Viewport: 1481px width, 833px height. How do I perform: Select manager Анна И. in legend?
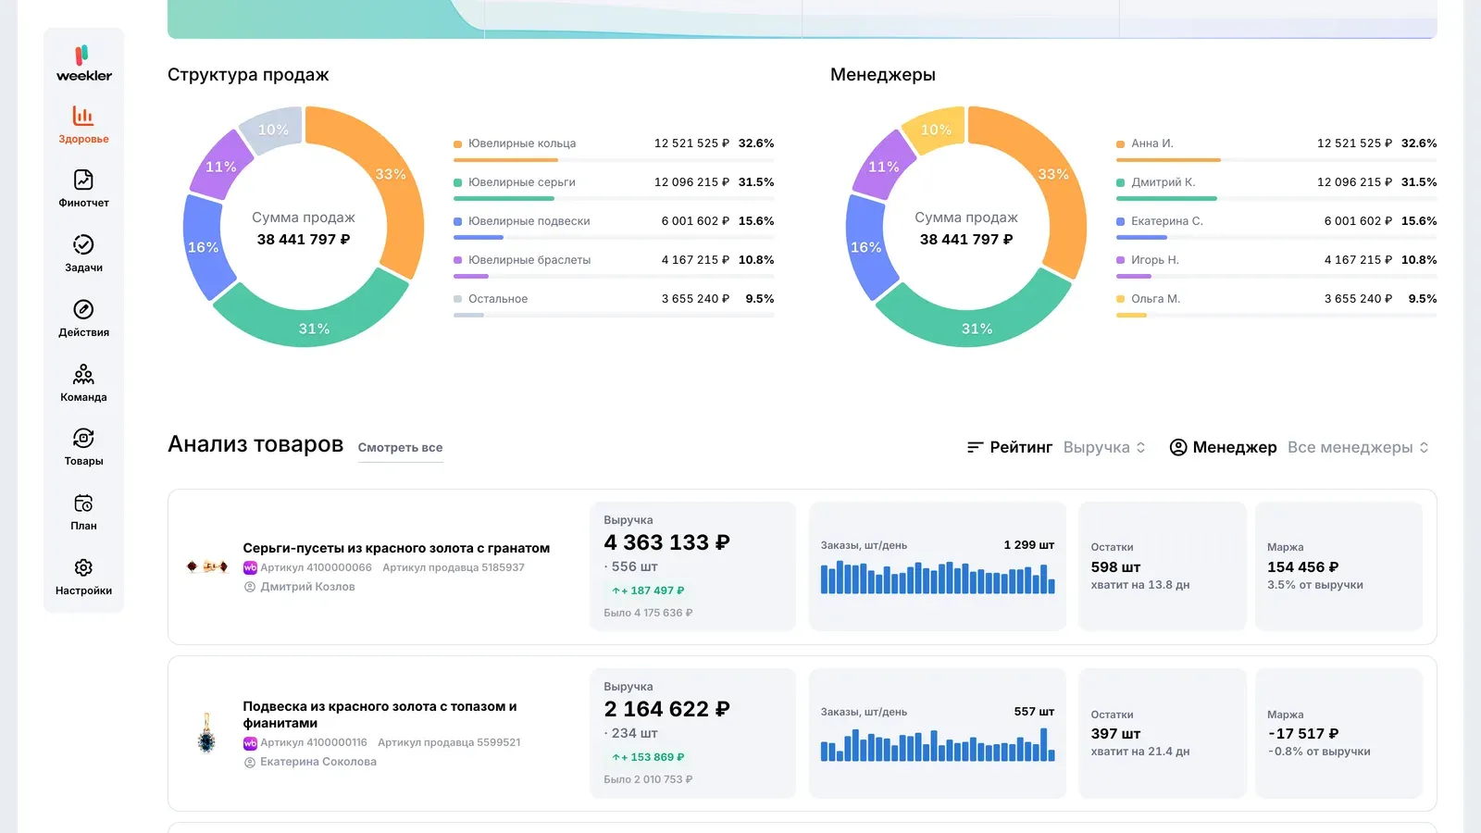coord(1276,149)
